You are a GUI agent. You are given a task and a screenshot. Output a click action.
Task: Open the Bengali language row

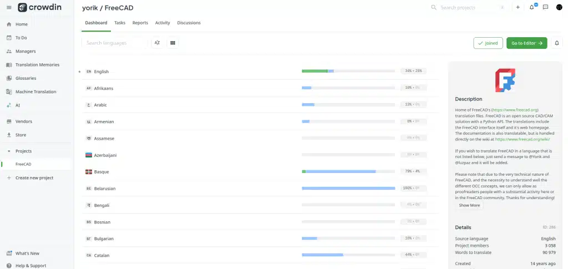coord(260,205)
